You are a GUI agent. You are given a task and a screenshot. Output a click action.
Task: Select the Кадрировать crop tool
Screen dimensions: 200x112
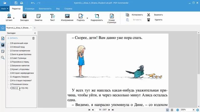click(x=97, y=17)
